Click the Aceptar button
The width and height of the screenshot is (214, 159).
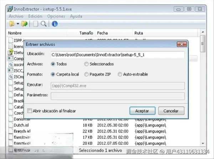(x=142, y=111)
